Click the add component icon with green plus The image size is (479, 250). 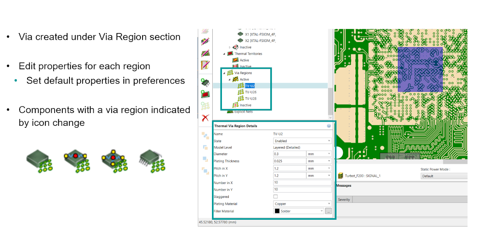pos(205,82)
